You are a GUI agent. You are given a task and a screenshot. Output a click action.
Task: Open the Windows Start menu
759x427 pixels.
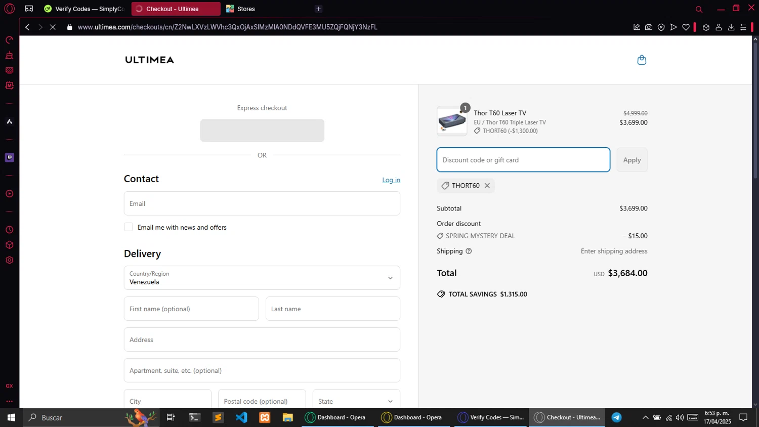11,417
